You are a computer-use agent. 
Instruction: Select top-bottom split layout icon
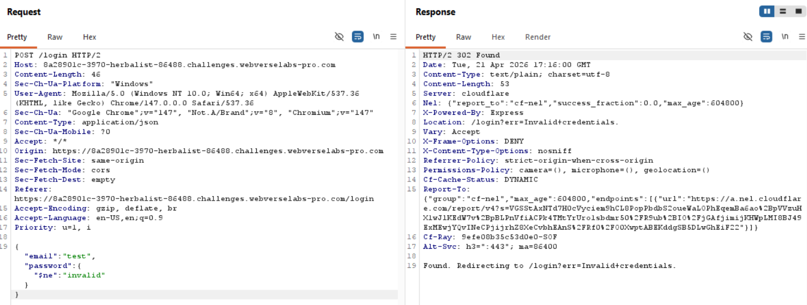(x=783, y=11)
